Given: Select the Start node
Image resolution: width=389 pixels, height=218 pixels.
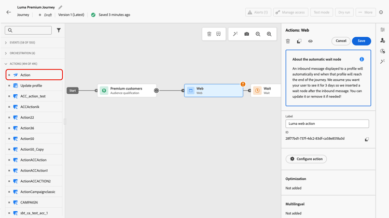Looking at the screenshot, I should [73, 91].
